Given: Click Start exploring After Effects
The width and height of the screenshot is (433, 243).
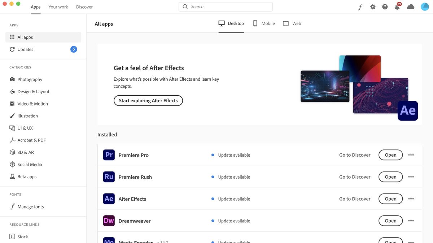Looking at the screenshot, I should (148, 100).
